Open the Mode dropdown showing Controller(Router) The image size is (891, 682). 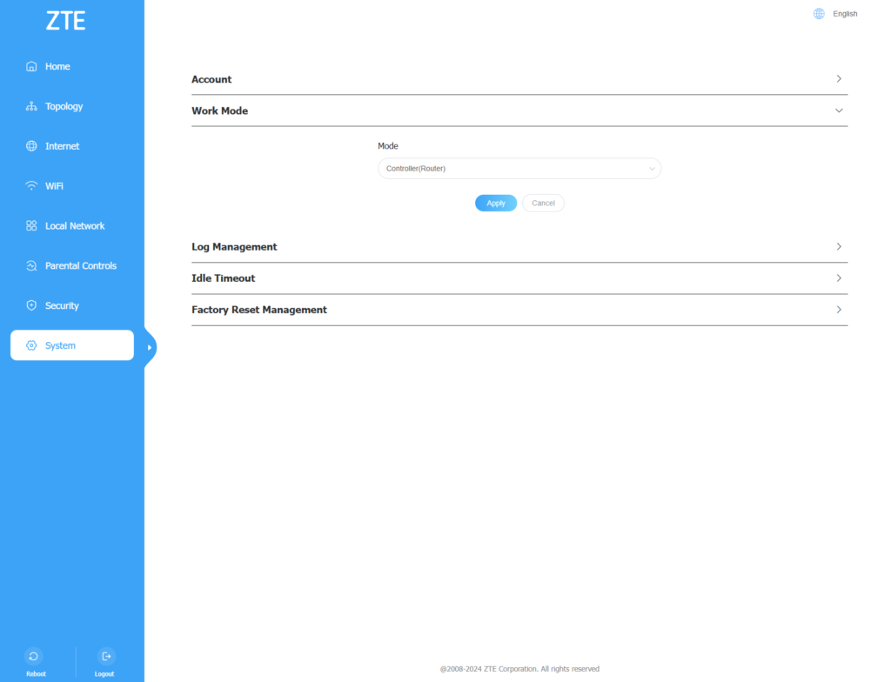[519, 169]
